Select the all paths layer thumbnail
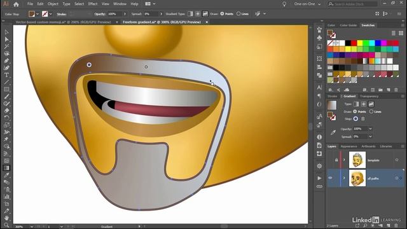The width and height of the screenshot is (407, 229). [x=357, y=178]
